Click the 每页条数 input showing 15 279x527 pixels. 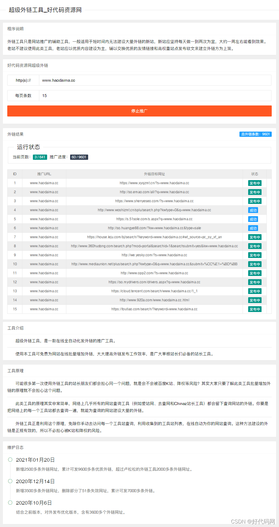tap(155, 96)
